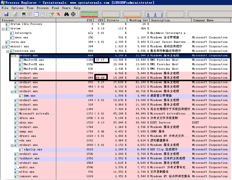Click the Find Window's Process crosshair icon

pyautogui.click(x=73, y=14)
